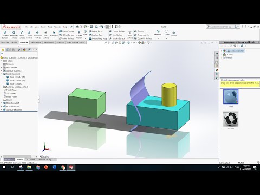Click the Knit Surface tool

(x=129, y=35)
